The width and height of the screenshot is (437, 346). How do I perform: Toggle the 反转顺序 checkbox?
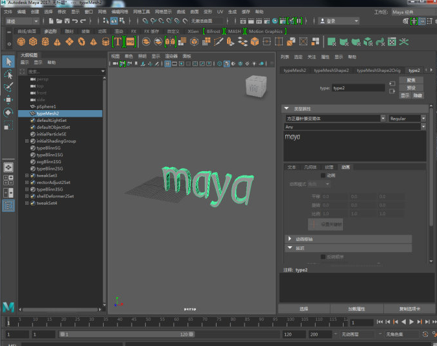(324, 257)
